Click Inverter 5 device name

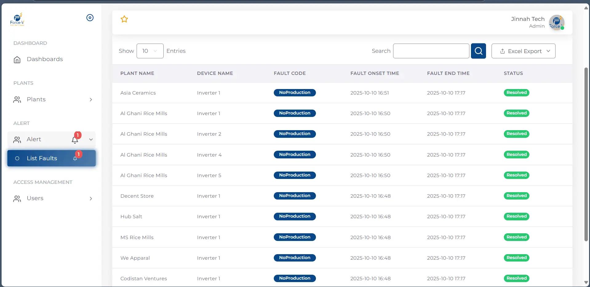[209, 176]
